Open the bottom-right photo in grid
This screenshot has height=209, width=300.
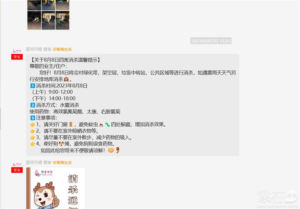pyautogui.click(x=63, y=20)
